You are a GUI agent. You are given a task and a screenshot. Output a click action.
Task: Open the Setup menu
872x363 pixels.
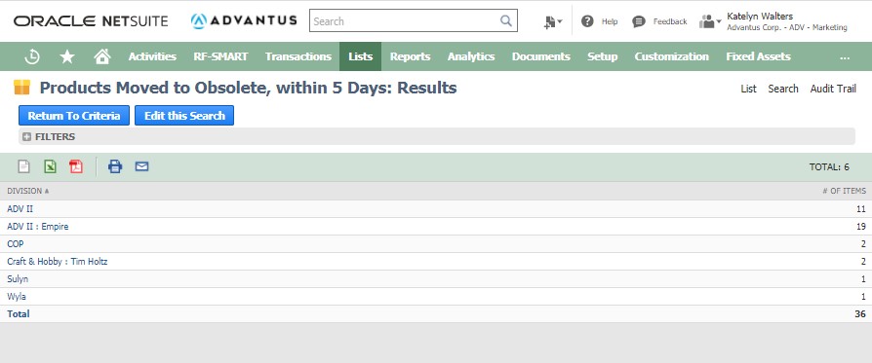coord(602,56)
